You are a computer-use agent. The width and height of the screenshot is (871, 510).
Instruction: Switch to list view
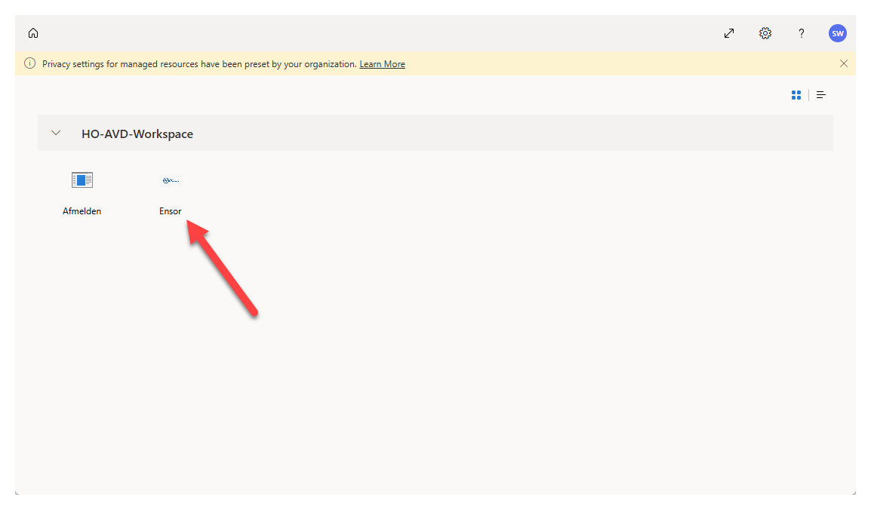pyautogui.click(x=821, y=95)
